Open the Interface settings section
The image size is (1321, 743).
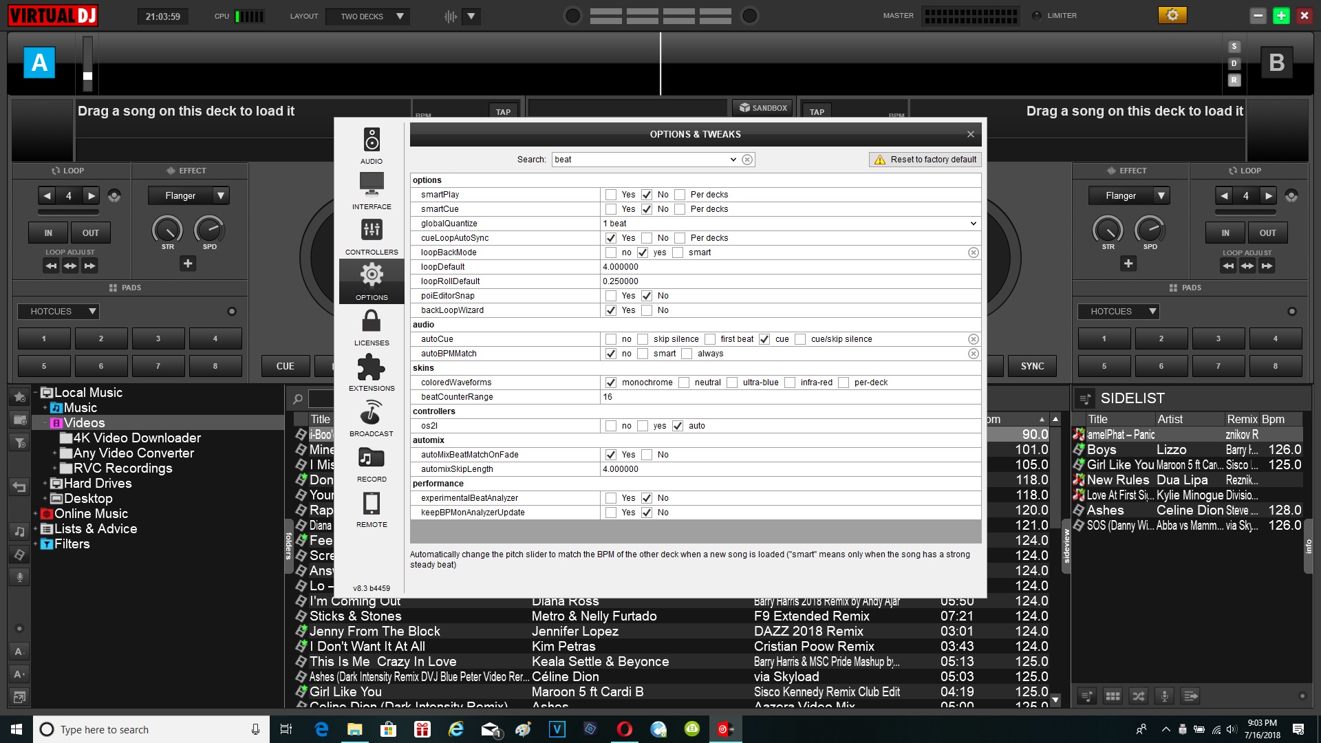coord(372,191)
